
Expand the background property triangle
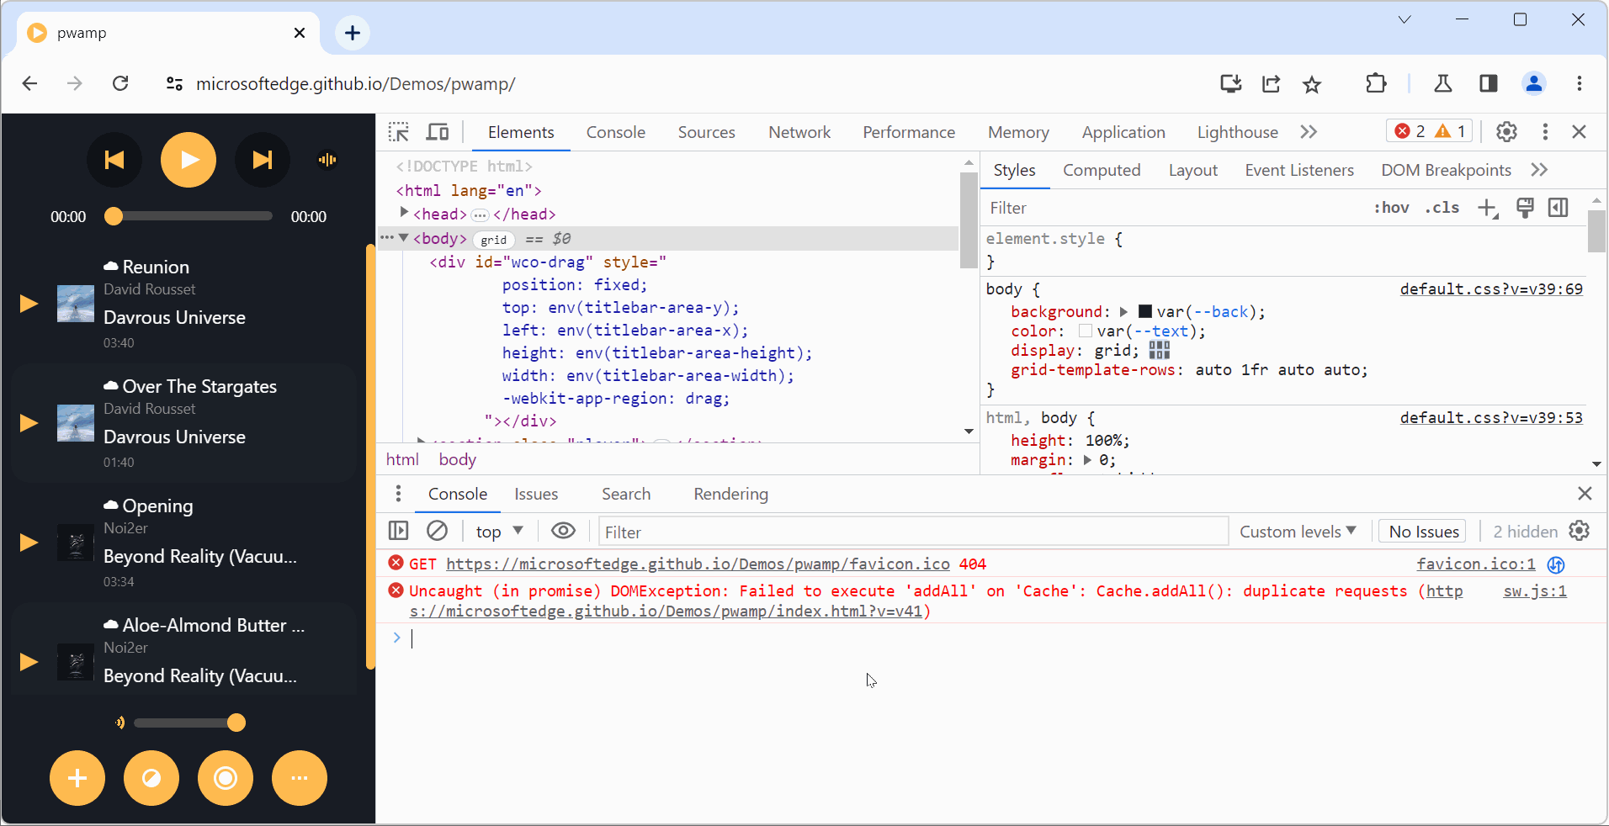coord(1123,312)
